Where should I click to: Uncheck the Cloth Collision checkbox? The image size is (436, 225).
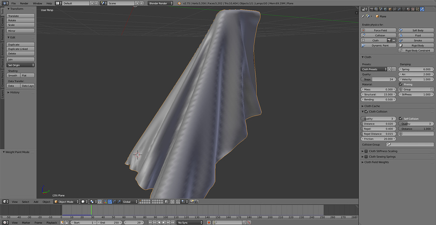pos(366,111)
